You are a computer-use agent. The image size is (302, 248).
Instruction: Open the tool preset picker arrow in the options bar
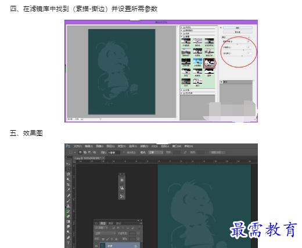pos(75,153)
